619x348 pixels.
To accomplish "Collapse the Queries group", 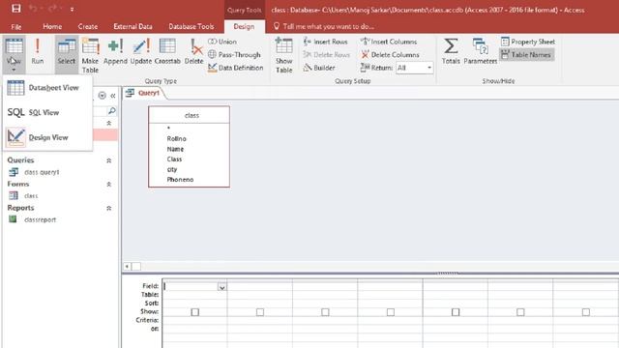I will [x=109, y=160].
